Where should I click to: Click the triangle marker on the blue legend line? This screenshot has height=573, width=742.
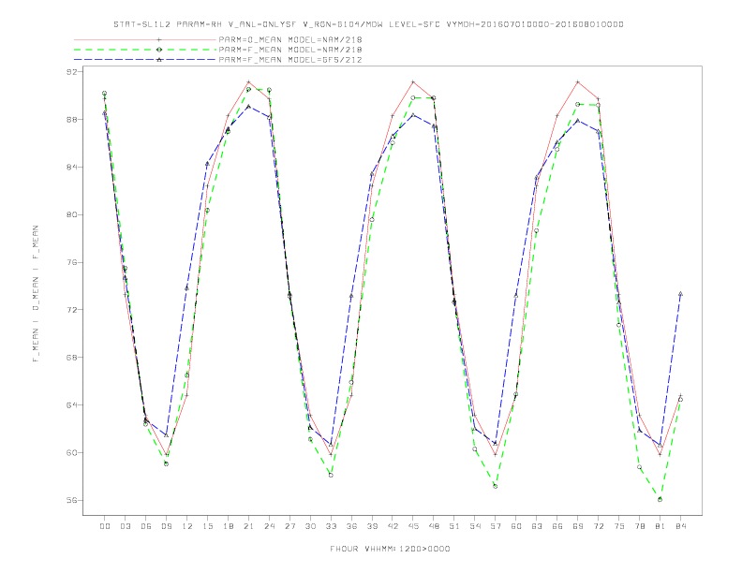click(x=159, y=60)
